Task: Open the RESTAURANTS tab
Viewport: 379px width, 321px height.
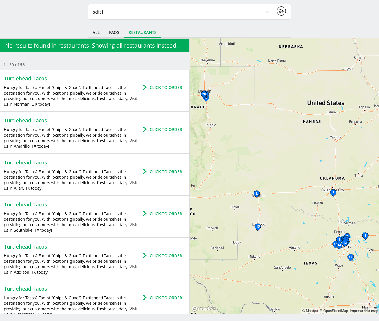Action: tap(143, 32)
